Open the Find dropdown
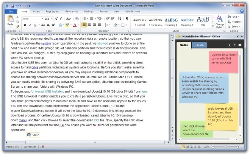Viewport: 250px width, 155px height. (239, 17)
